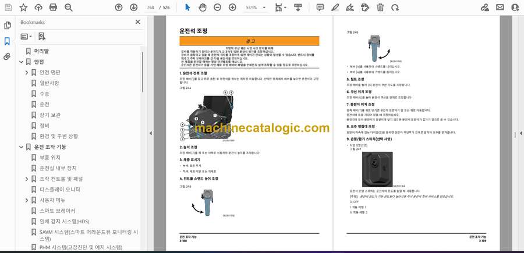Expand the 안전 명판 bookmark
This screenshot has height=253, width=524.
point(27,73)
